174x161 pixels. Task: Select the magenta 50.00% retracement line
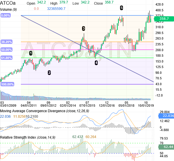87,50
